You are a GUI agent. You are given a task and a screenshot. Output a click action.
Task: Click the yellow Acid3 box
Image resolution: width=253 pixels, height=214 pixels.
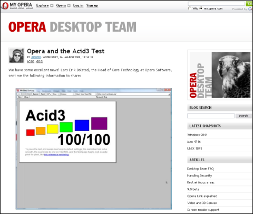click(x=53, y=129)
